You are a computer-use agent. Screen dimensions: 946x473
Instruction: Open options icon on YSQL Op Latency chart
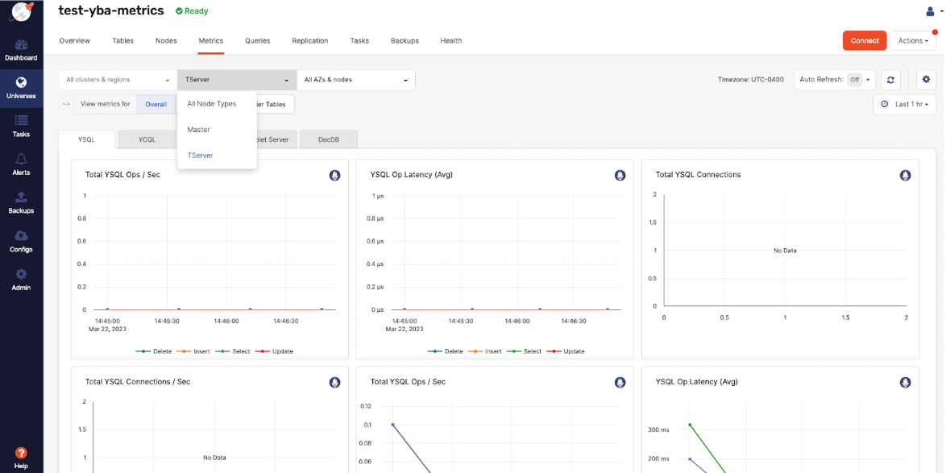pos(620,175)
